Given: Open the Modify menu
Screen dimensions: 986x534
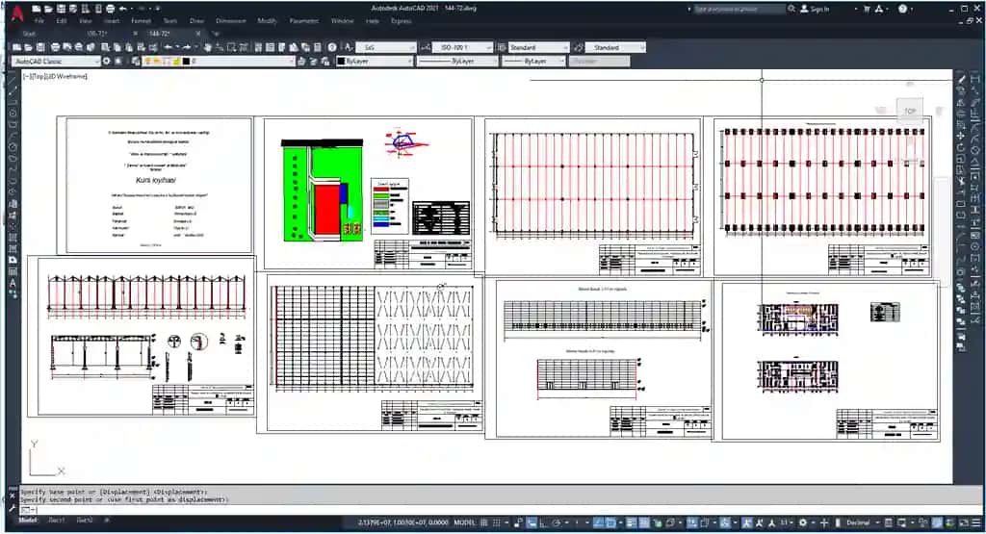Looking at the screenshot, I should click(x=268, y=21).
